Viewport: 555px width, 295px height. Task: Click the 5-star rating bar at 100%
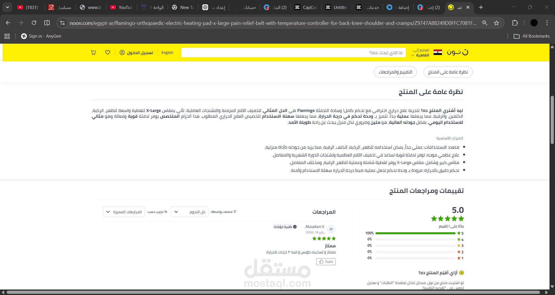(x=415, y=233)
